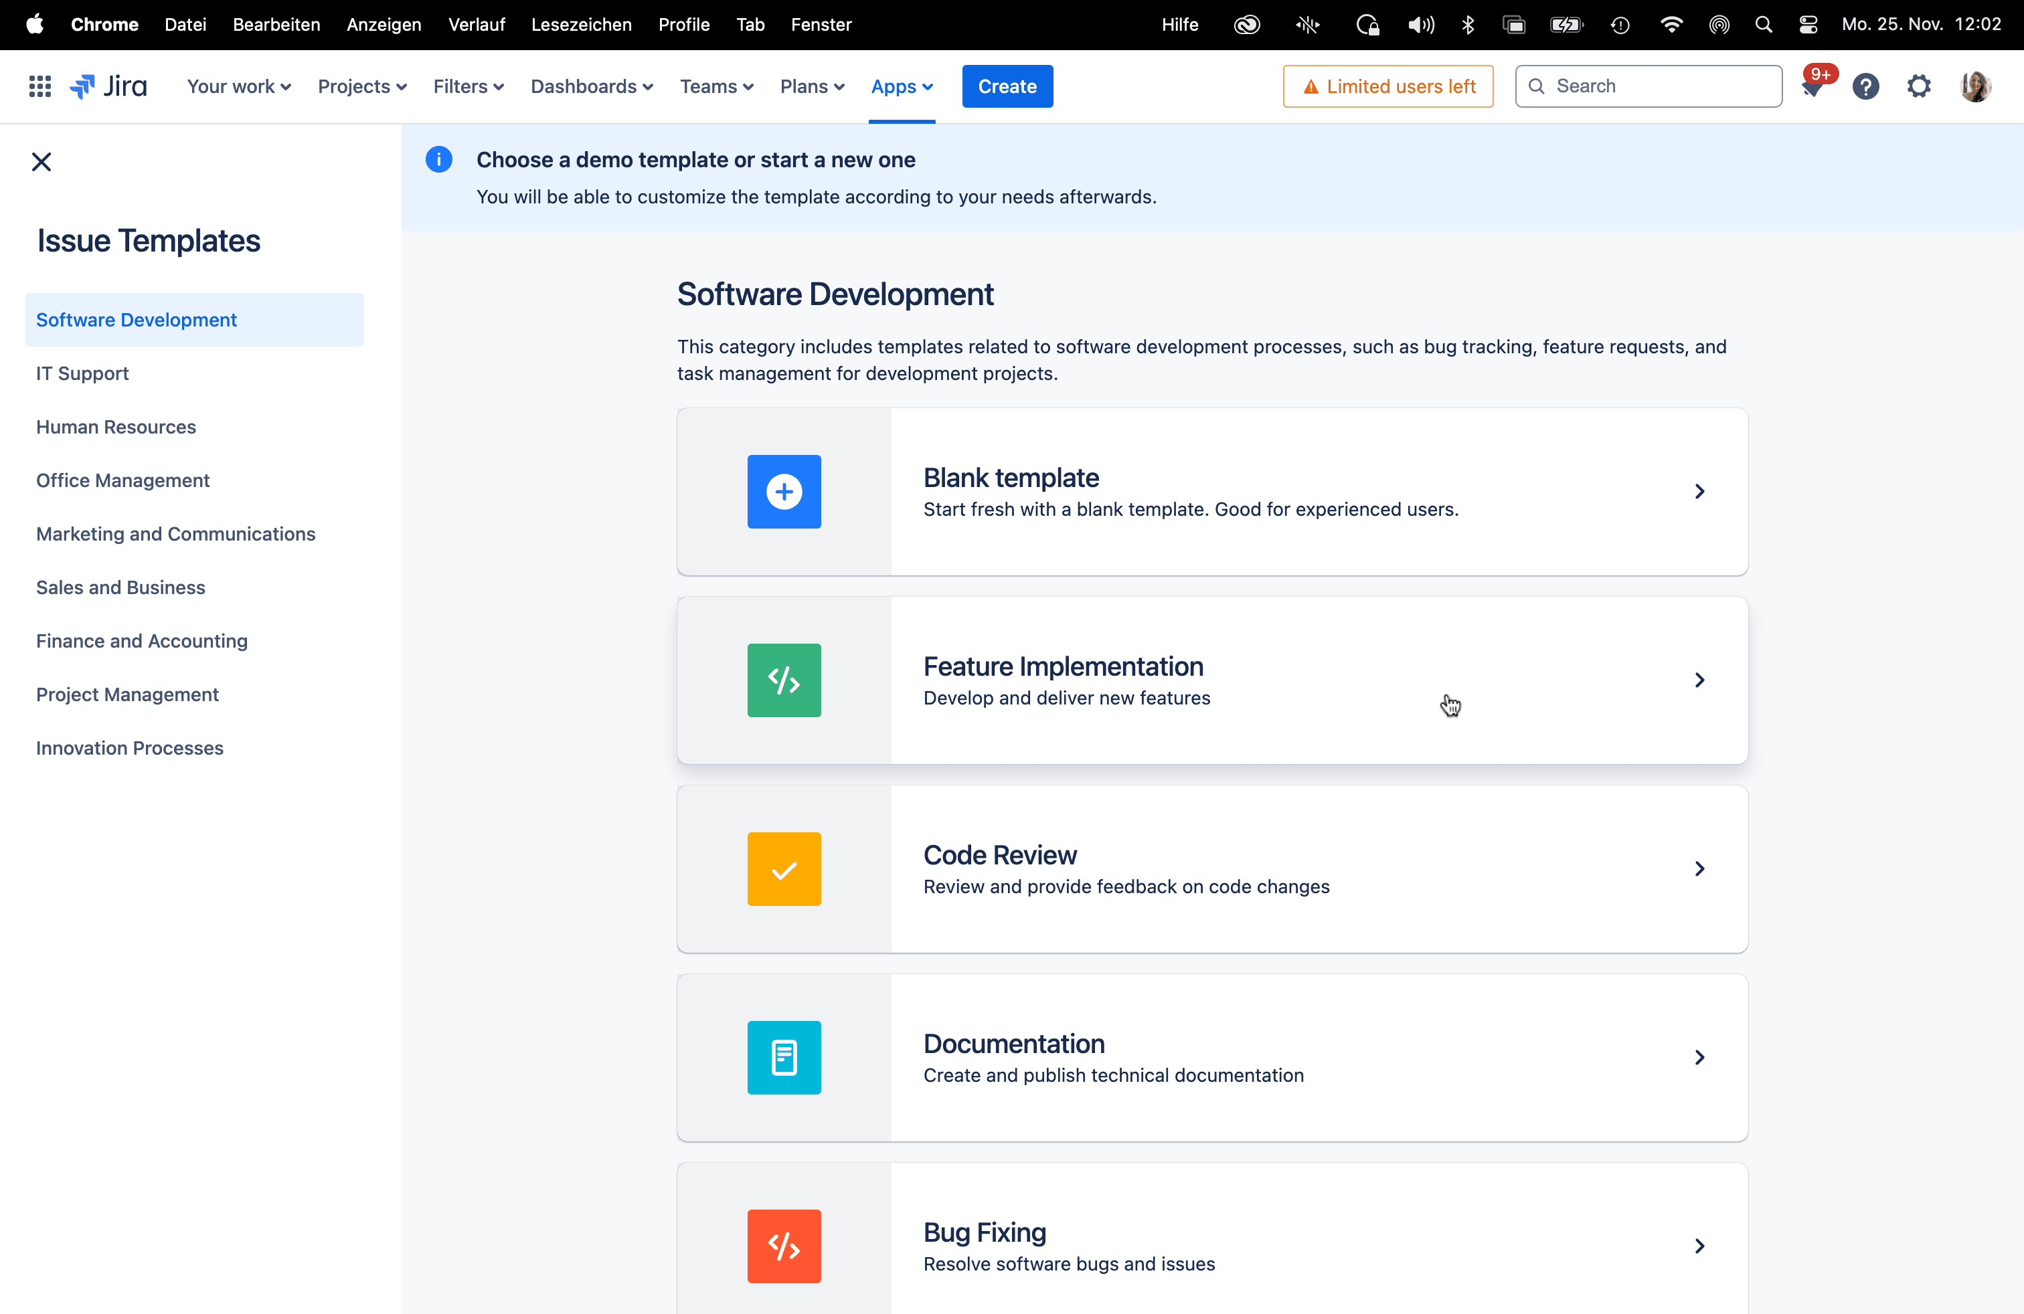
Task: Select the Project Management category
Action: click(128, 694)
